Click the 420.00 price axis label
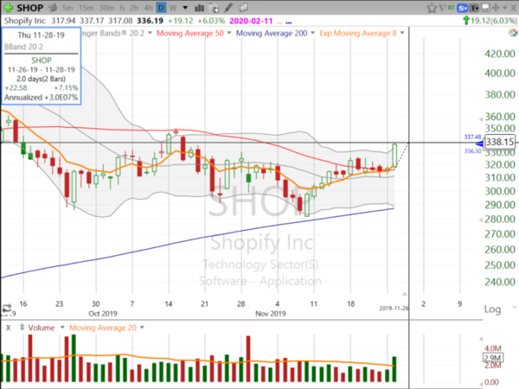The width and height of the screenshot is (519, 389). (x=500, y=54)
